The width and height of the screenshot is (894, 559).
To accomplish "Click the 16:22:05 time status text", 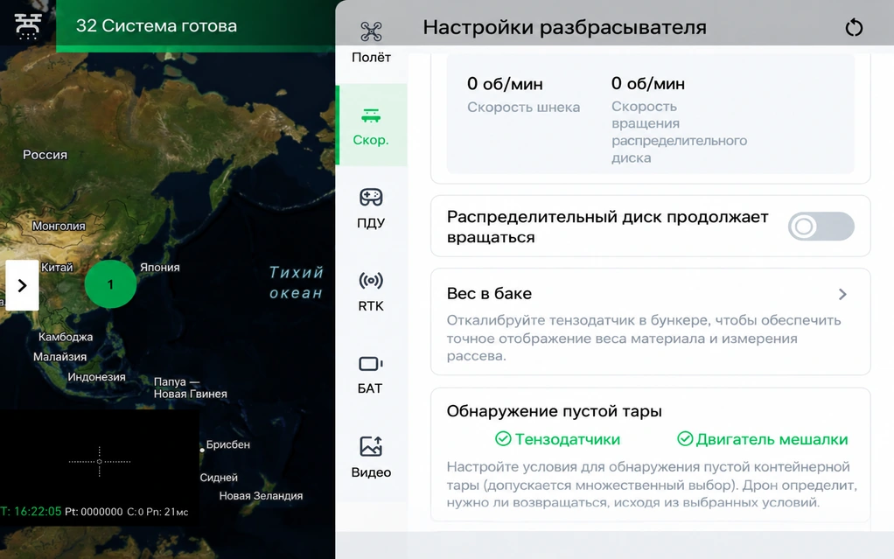I will [x=37, y=512].
